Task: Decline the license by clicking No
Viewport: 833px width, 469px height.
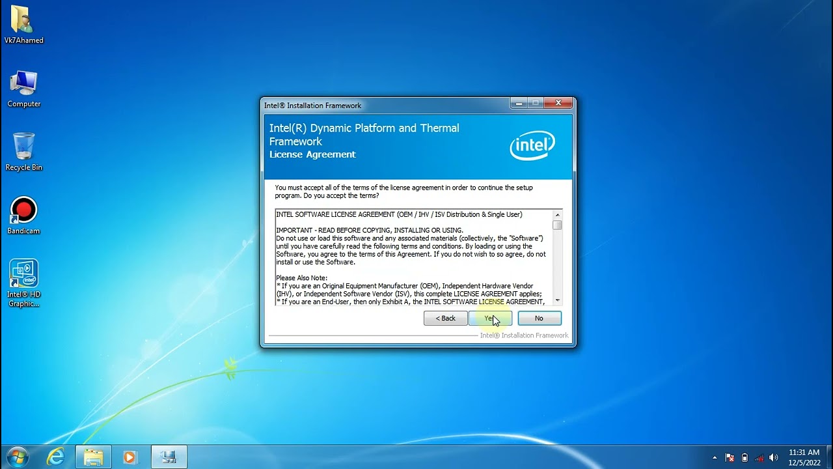Action: (x=539, y=318)
